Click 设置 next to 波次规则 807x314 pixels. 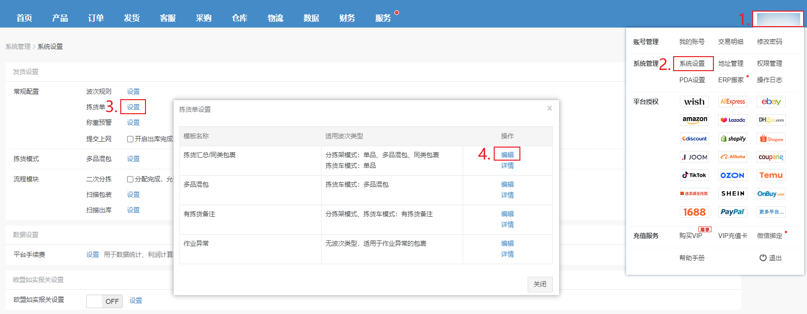(133, 91)
